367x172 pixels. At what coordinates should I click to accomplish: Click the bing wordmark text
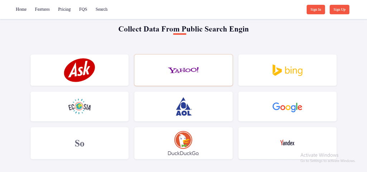tap(294, 71)
